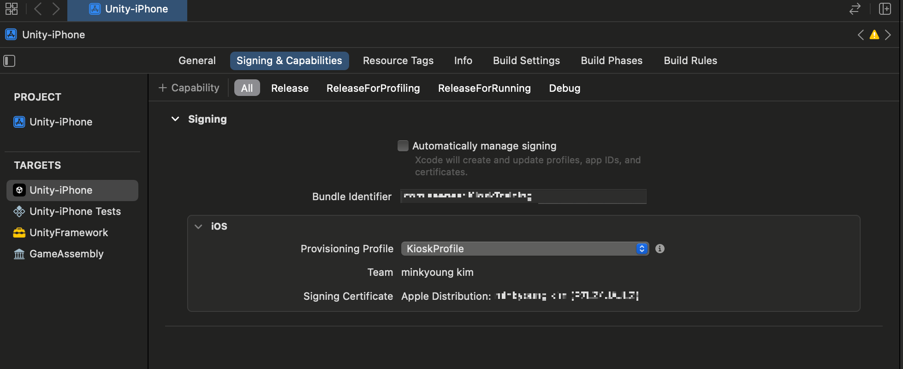Collapse the Signing section
The height and width of the screenshot is (369, 903).
click(175, 119)
